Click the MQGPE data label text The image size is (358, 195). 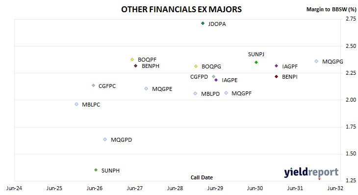coord(162,89)
